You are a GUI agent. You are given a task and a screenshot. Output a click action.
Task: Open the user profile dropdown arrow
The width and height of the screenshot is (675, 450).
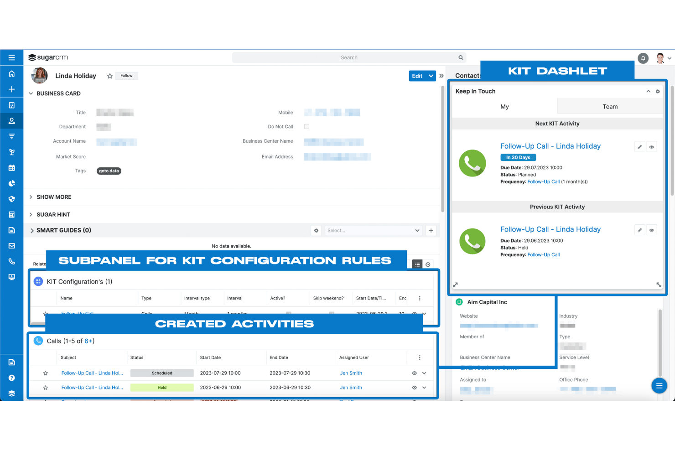(x=669, y=58)
